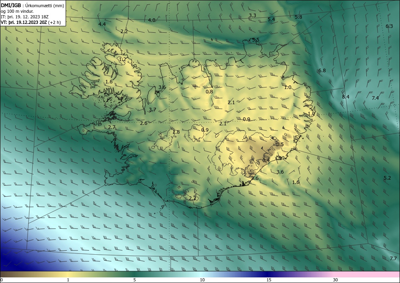Select the VT: þri. 19.12.2023 20Z line
The width and height of the screenshot is (400, 283).
coord(31,22)
